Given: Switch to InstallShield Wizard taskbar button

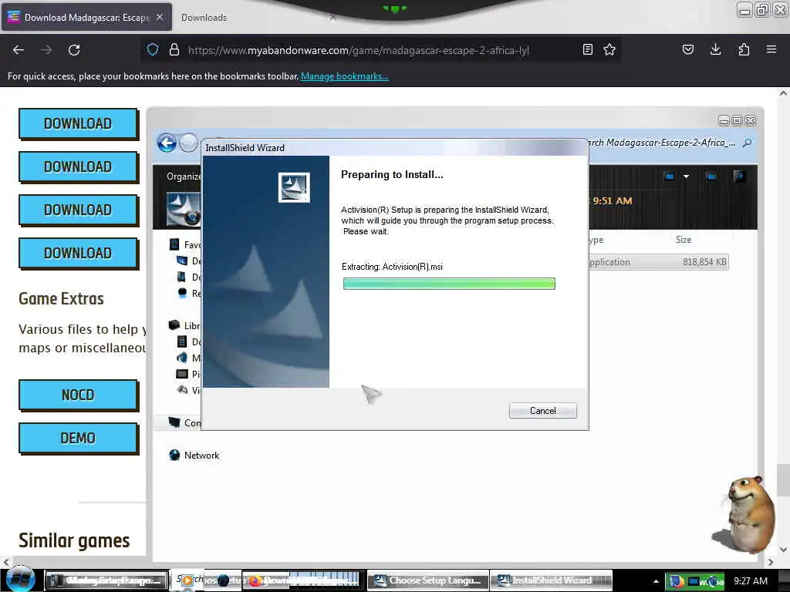Looking at the screenshot, I should [551, 580].
